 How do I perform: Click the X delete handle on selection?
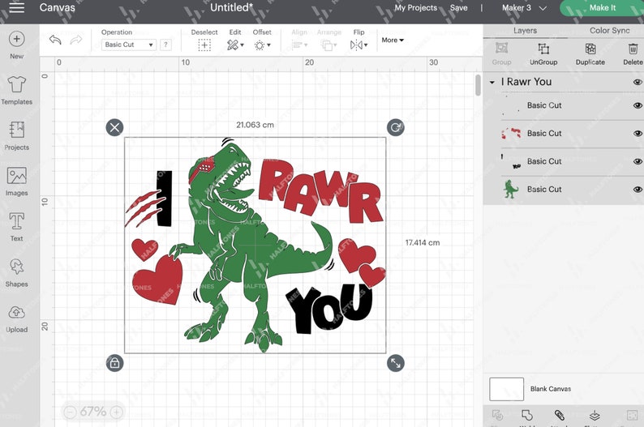click(x=114, y=127)
